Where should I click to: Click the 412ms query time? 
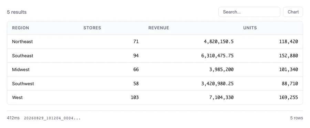pyautogui.click(x=13, y=118)
